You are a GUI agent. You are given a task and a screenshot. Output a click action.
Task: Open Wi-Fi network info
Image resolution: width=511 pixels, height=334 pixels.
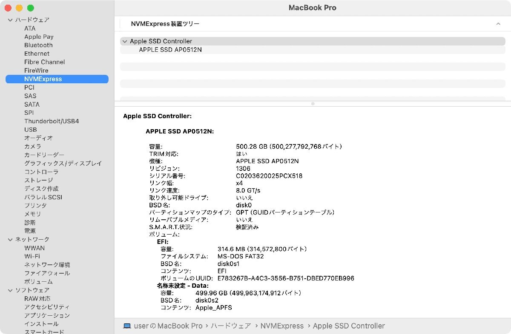pos(32,256)
